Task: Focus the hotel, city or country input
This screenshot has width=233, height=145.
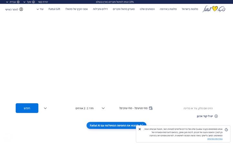Action: point(198,108)
